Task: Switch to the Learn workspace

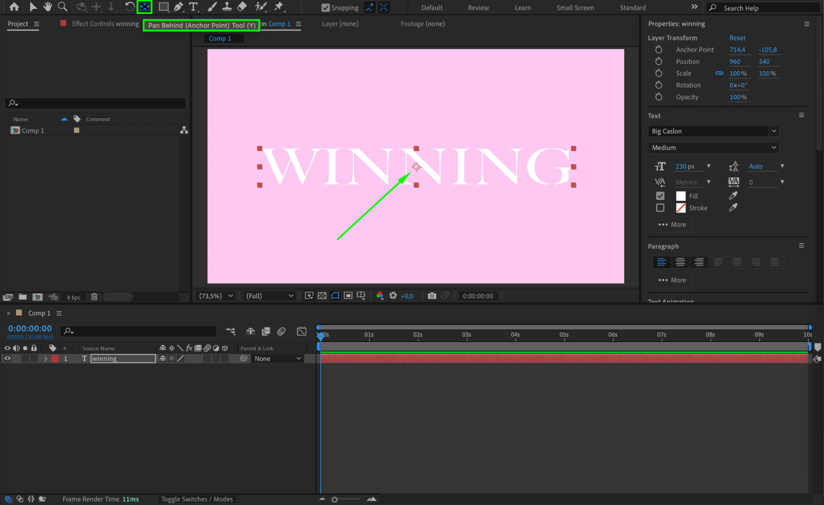Action: (522, 7)
